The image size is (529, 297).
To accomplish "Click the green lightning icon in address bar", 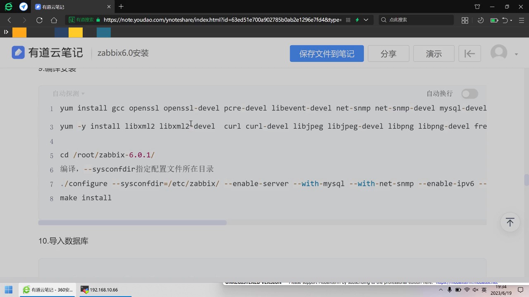I will click(357, 20).
